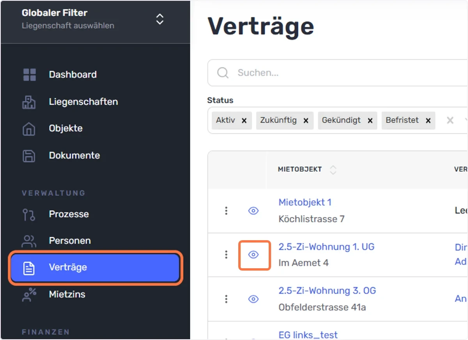Viewport: 468px width, 340px height.
Task: Select Verträge in the sidebar menu
Action: pyautogui.click(x=95, y=268)
